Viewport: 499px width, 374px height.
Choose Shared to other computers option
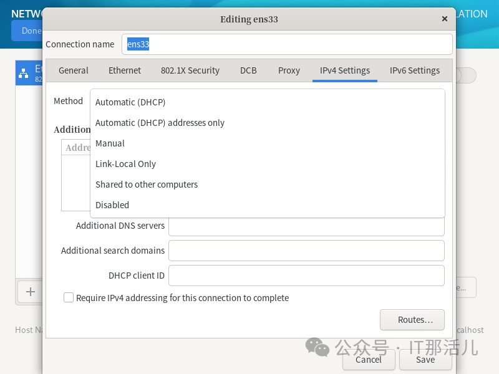coord(147,185)
